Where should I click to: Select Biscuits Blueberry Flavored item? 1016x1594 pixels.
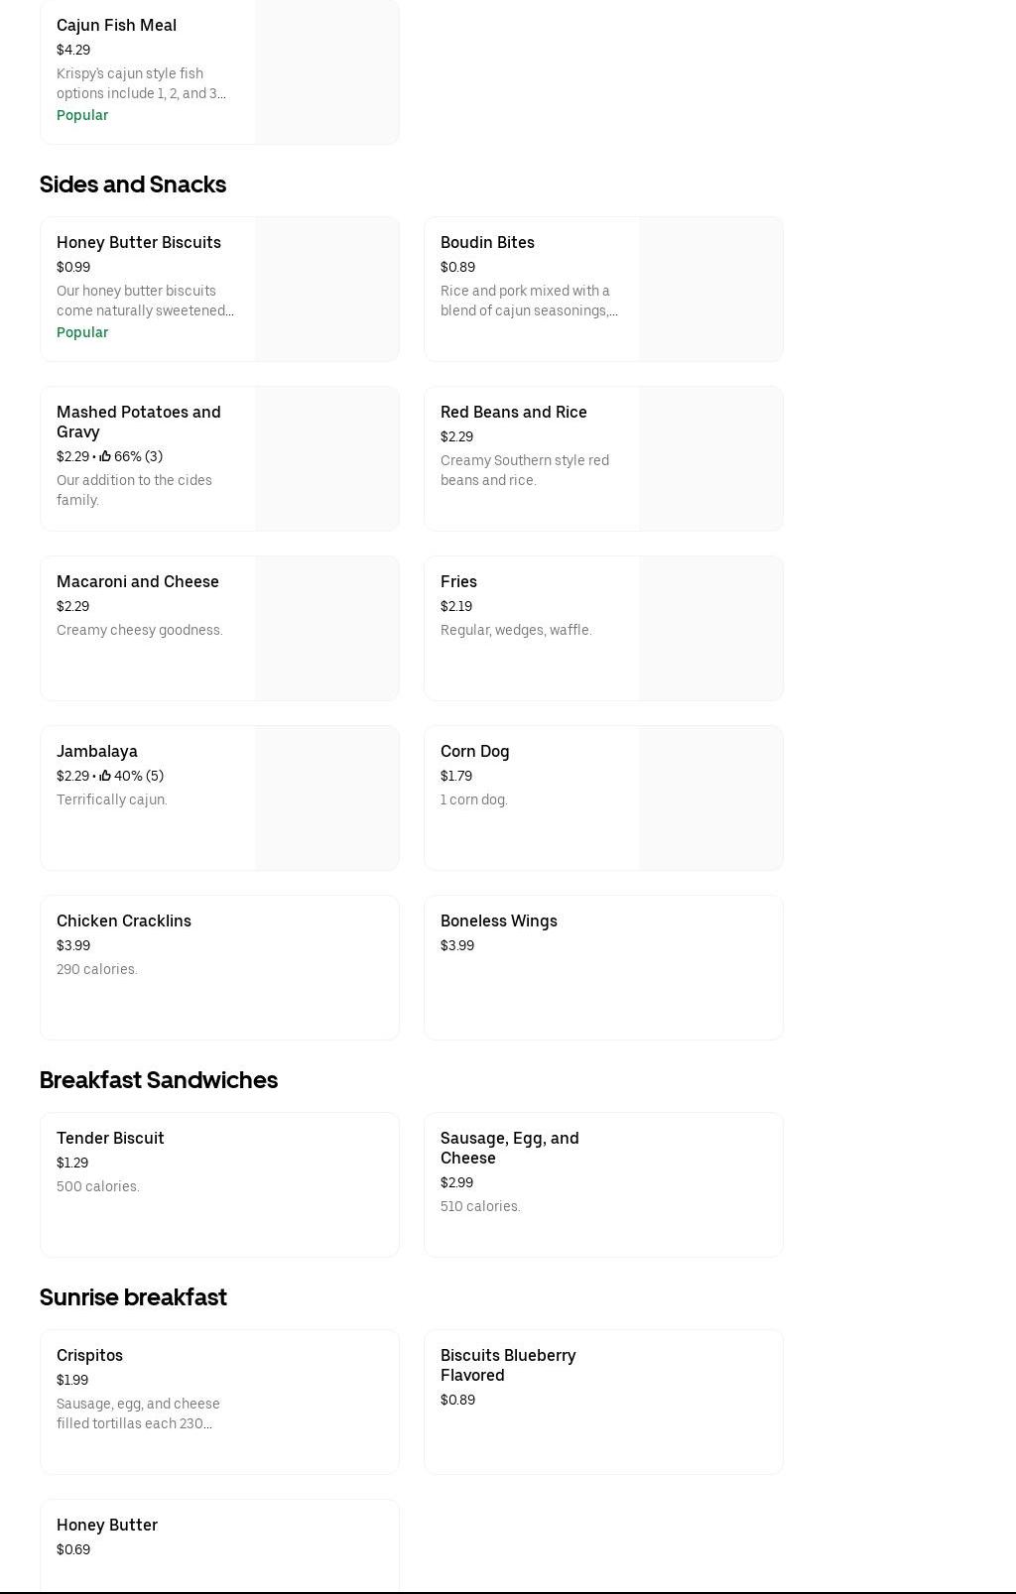[507, 1365]
